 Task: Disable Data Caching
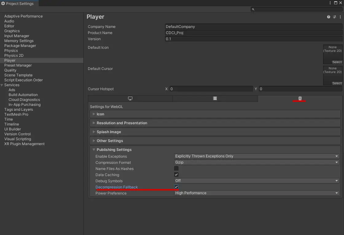click(176, 174)
